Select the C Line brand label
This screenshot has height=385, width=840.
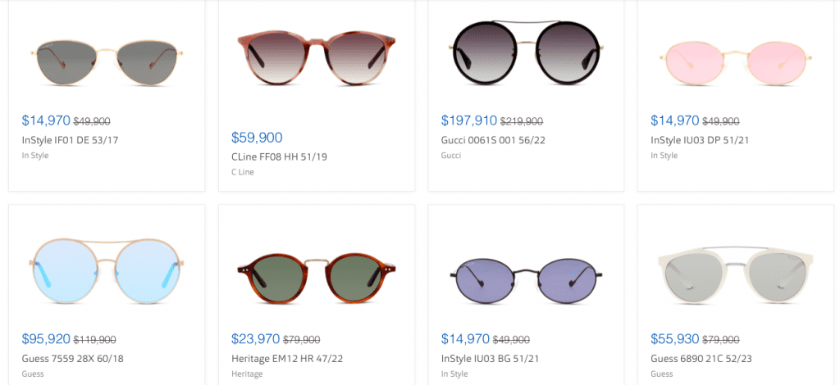tap(243, 172)
